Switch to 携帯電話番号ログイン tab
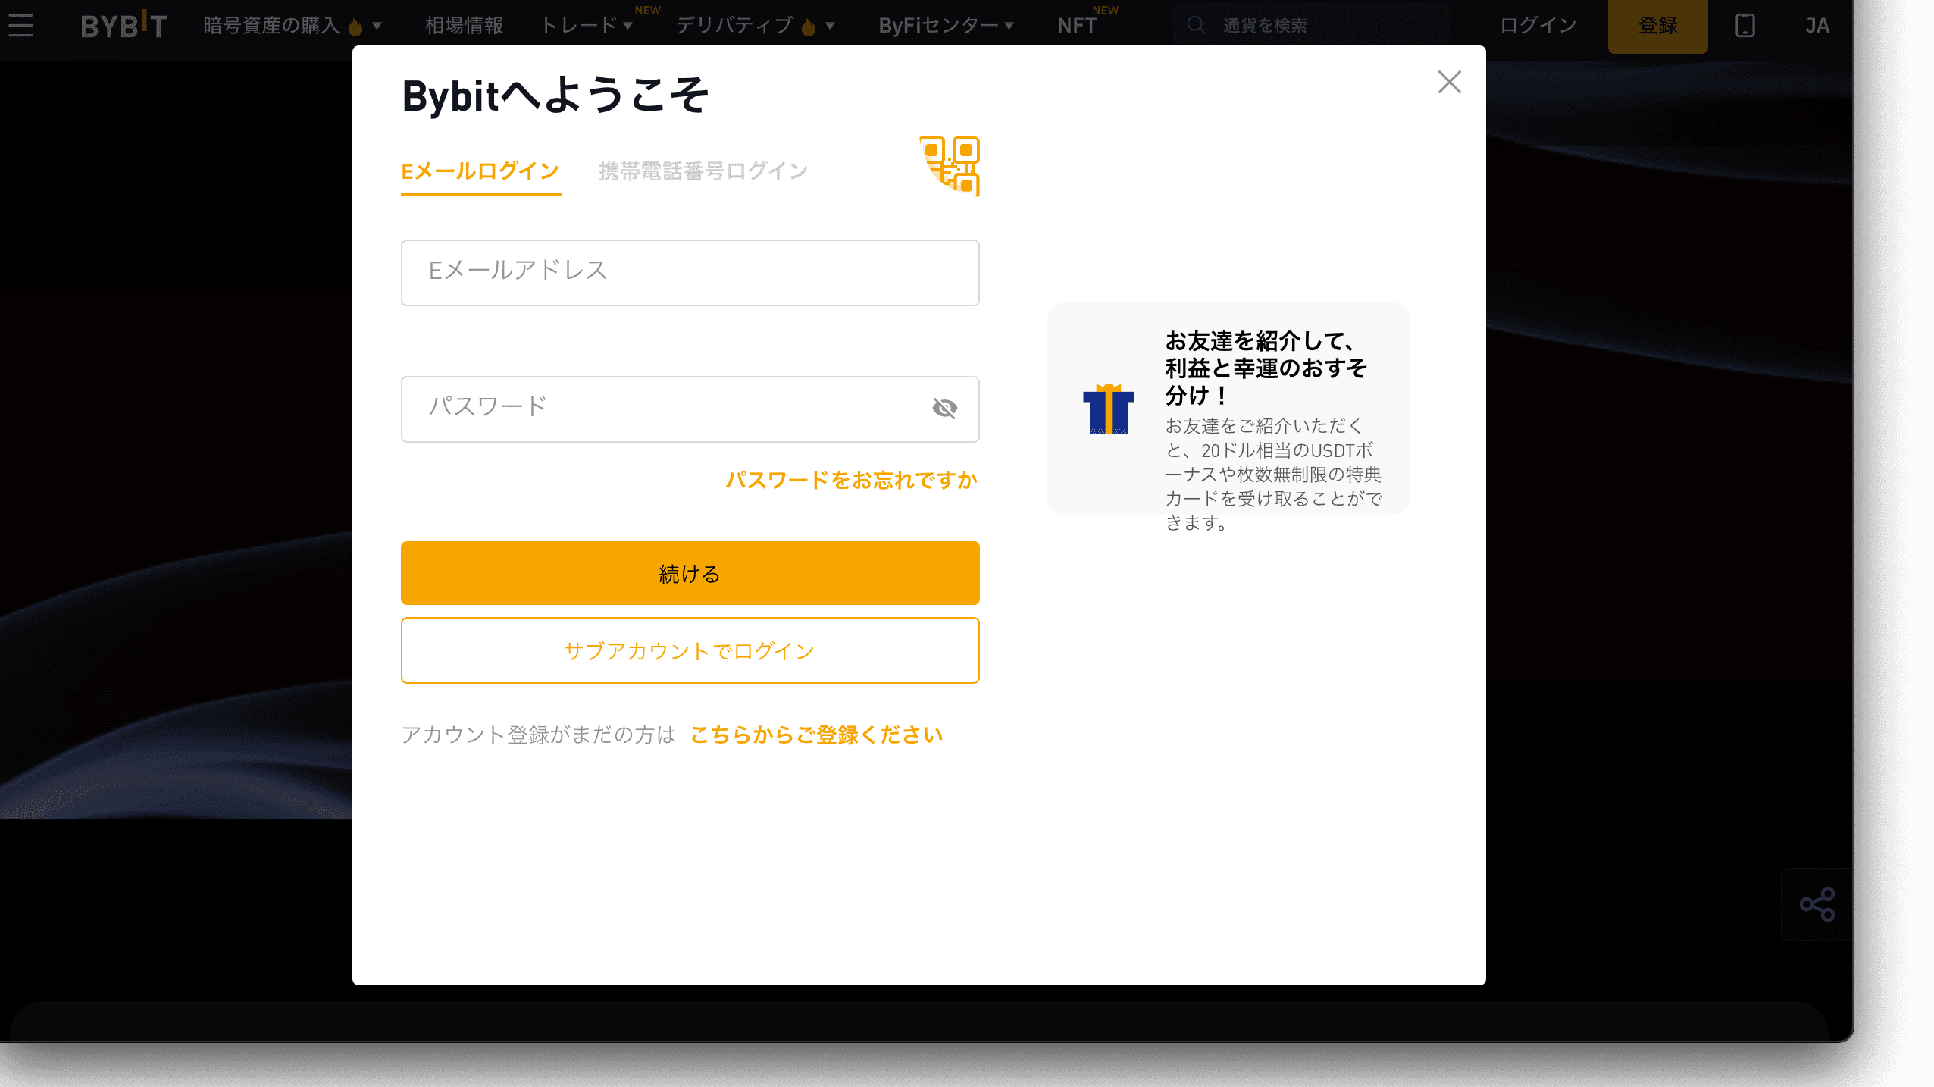The height and width of the screenshot is (1087, 1934). (702, 170)
